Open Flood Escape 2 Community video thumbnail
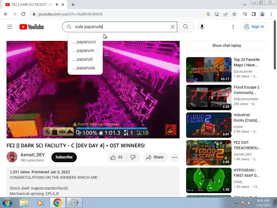Image resolution: width=277 pixels, height=208 pixels. pos(209,97)
